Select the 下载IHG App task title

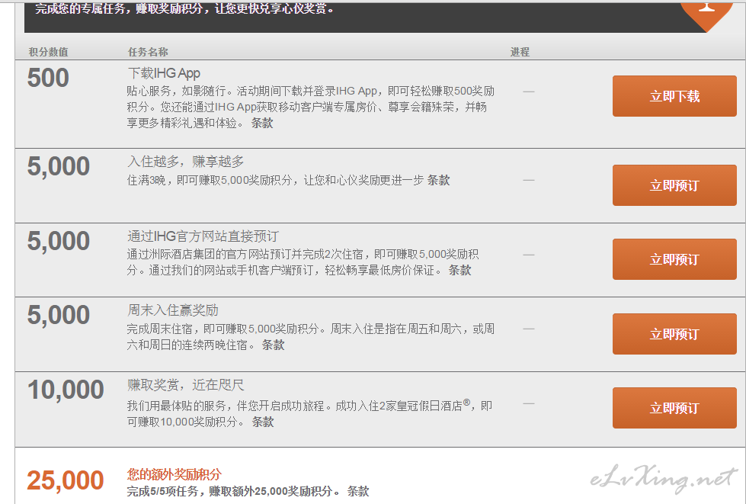click(x=164, y=73)
